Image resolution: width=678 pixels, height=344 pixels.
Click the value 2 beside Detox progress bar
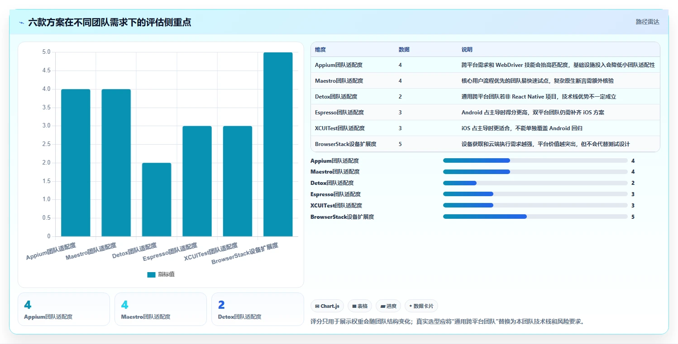tap(633, 183)
